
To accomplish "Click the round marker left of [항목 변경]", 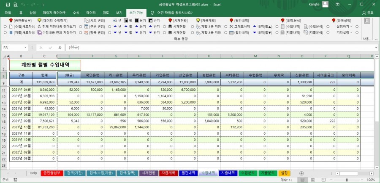I will click(x=81, y=32).
